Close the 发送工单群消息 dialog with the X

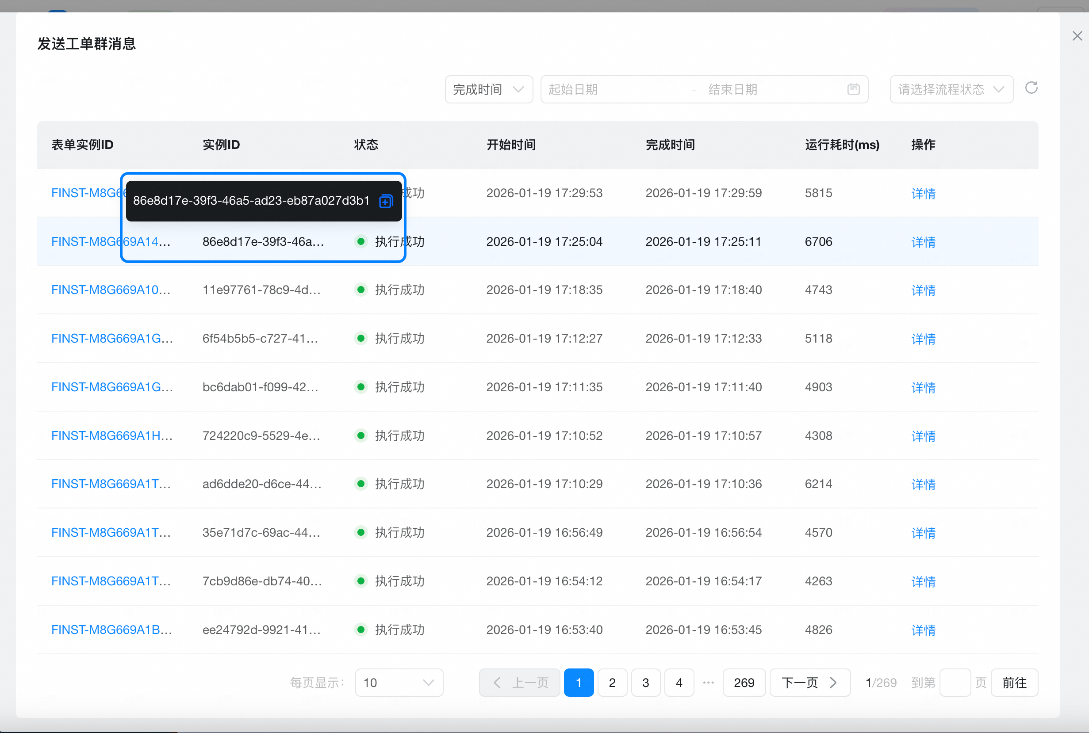coord(1077,36)
